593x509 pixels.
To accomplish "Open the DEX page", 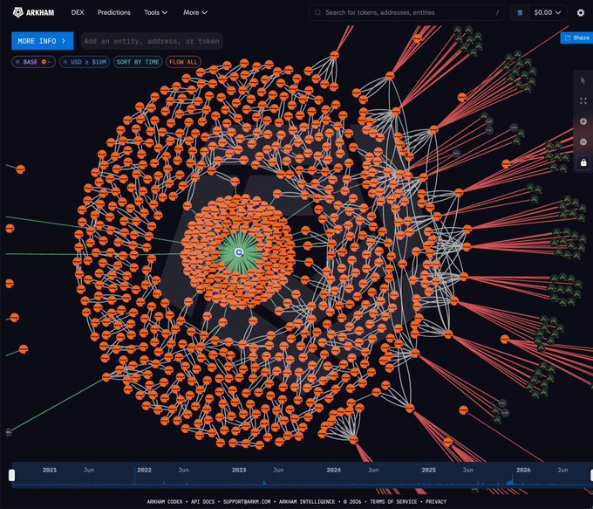I will 78,12.
